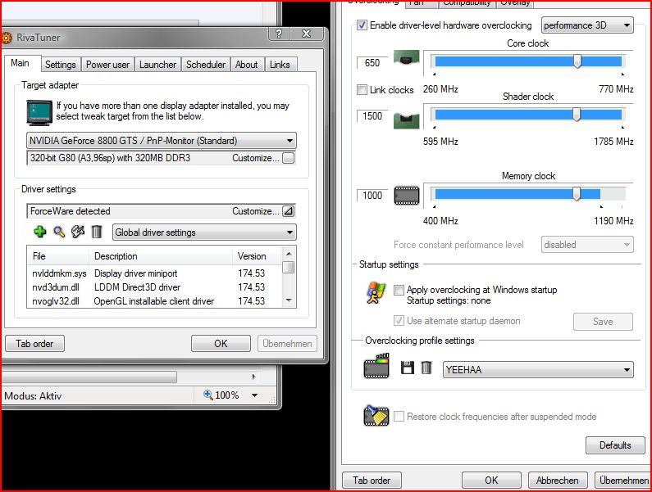Switch to the Settings tab
The width and height of the screenshot is (652, 492).
coord(61,65)
